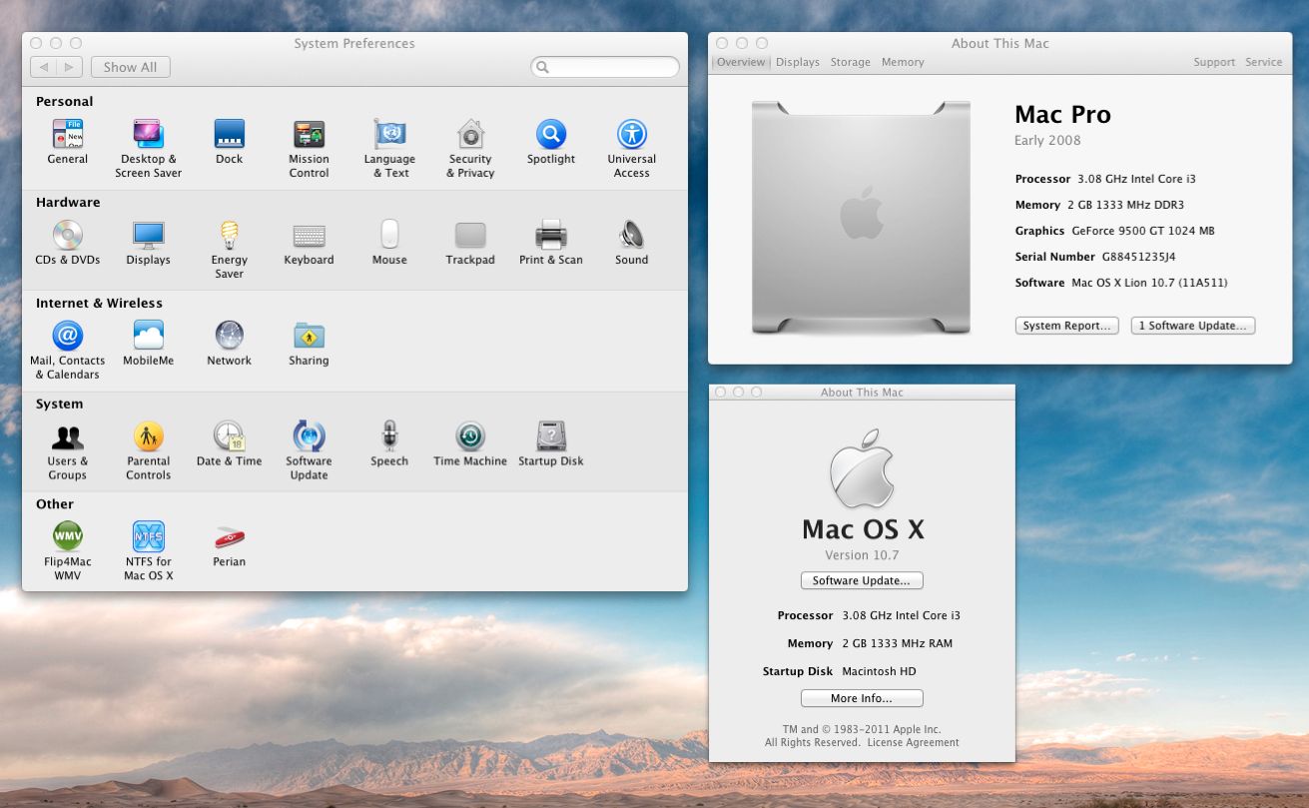This screenshot has width=1309, height=808.
Task: Open the Service section
Action: [1263, 62]
